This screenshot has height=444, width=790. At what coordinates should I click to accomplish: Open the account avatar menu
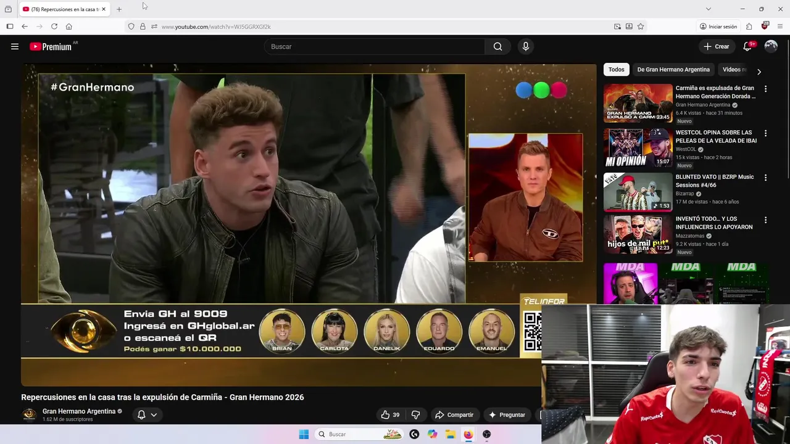(771, 46)
